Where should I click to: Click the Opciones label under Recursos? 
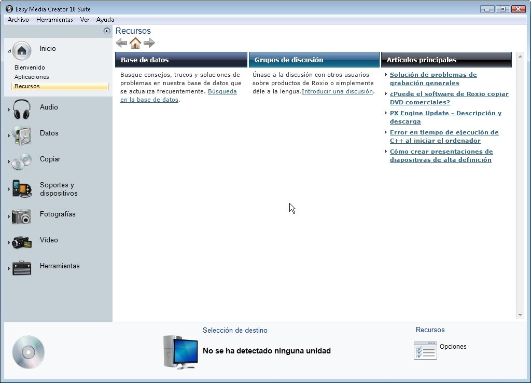[453, 346]
